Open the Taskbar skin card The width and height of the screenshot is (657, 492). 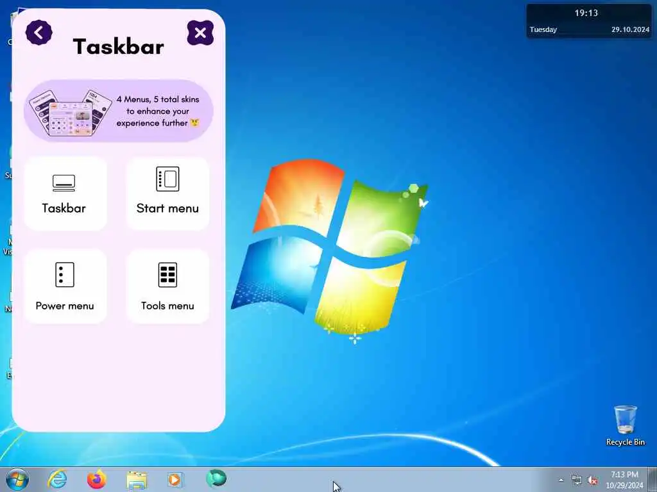click(65, 193)
